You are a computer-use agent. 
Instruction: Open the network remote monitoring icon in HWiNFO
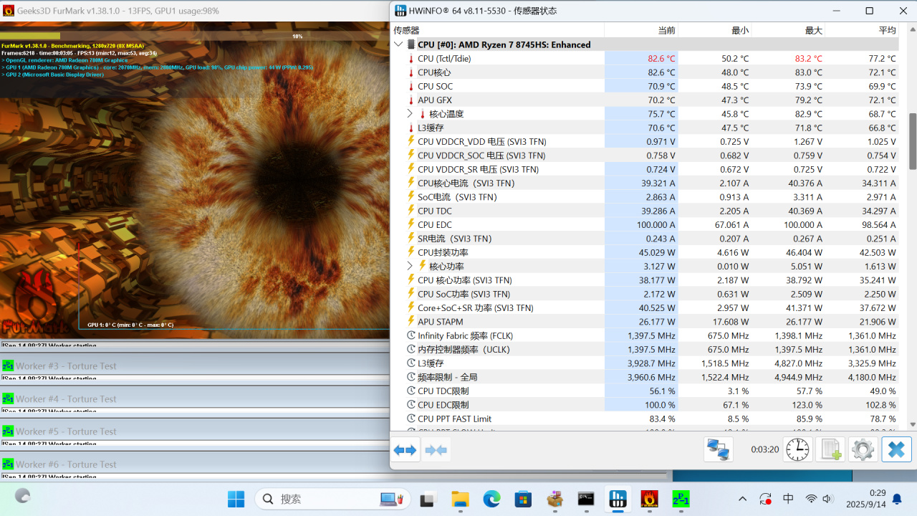719,450
